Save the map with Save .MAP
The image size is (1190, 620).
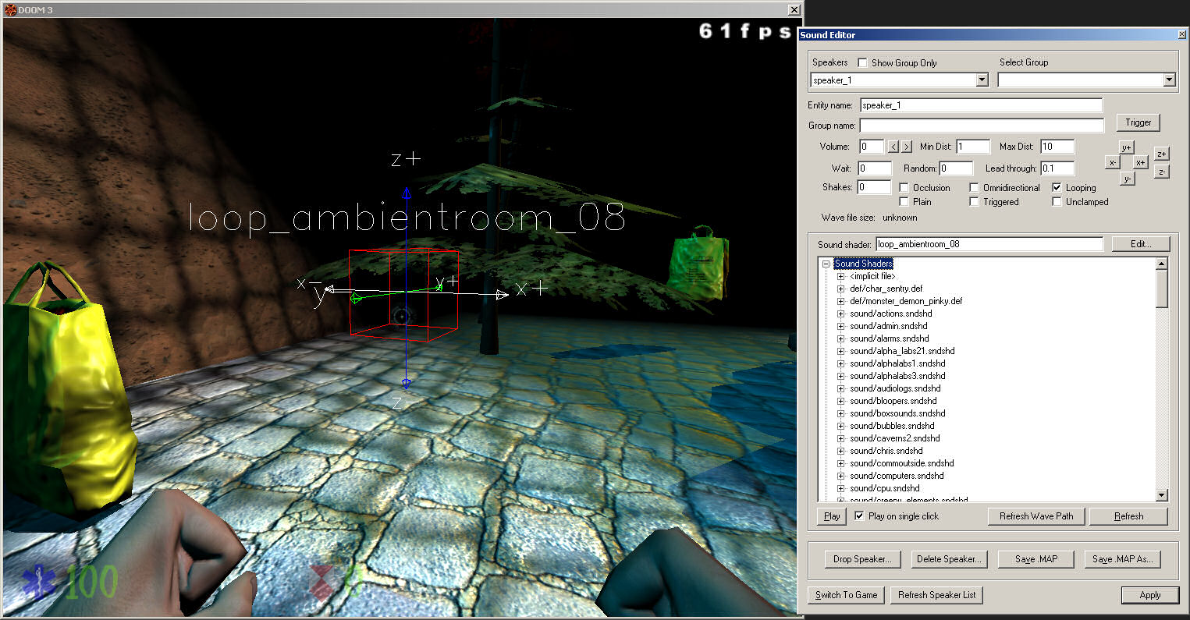(1035, 559)
